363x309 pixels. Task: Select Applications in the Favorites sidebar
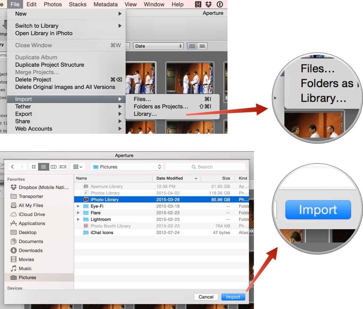(31, 223)
